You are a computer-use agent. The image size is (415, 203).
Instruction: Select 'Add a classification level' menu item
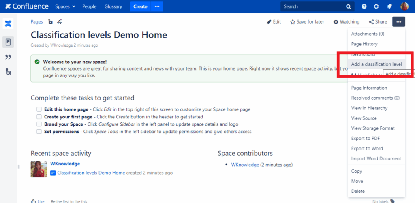point(376,64)
